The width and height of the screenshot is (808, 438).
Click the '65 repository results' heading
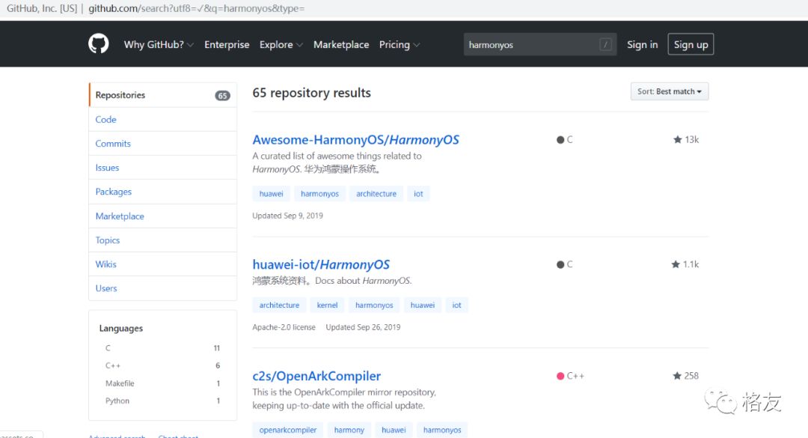click(312, 93)
